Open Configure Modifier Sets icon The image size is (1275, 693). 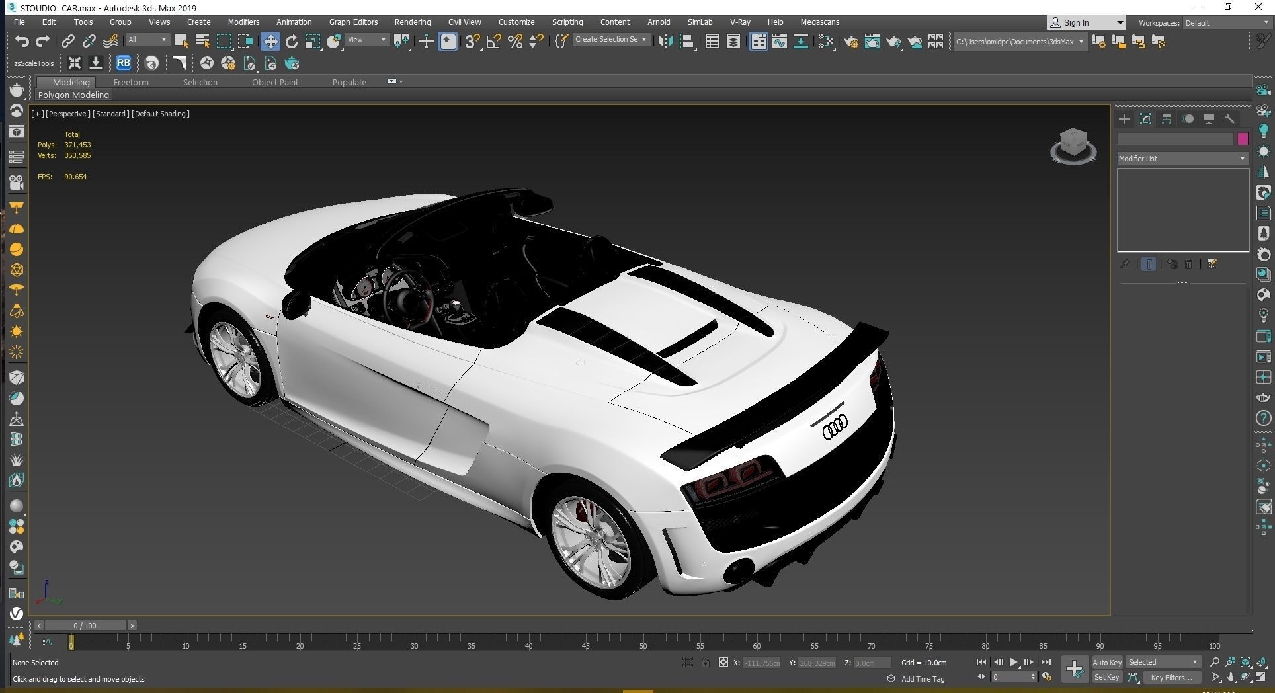point(1212,264)
